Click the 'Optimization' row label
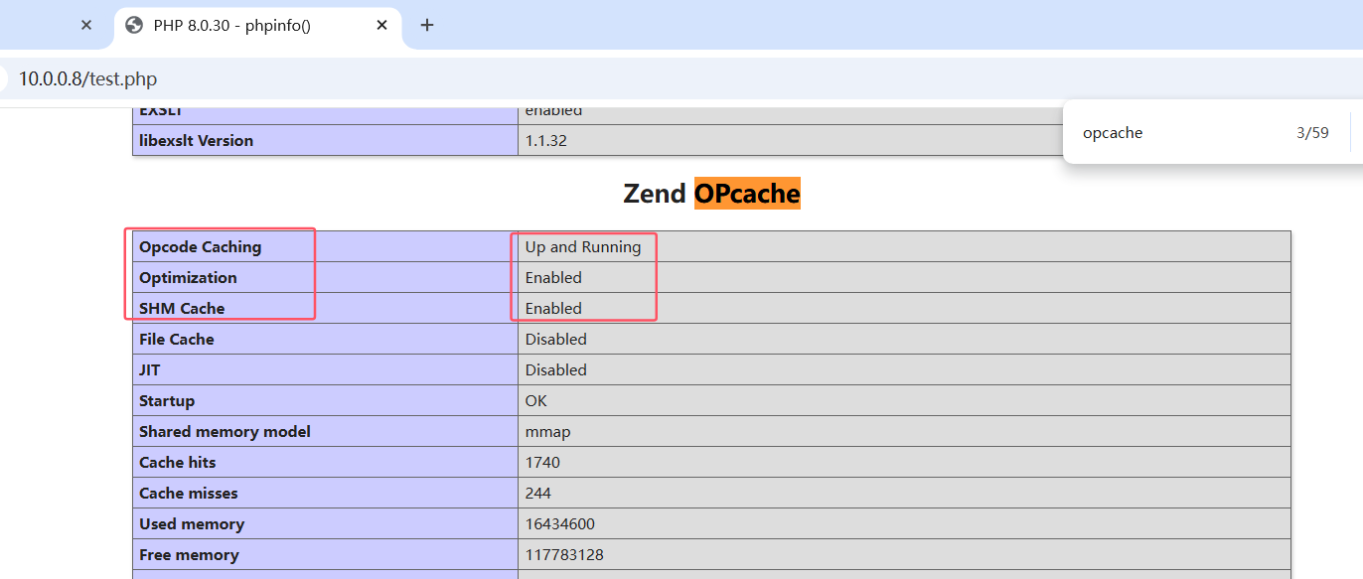Viewport: 1363px width, 579px height. (x=188, y=277)
